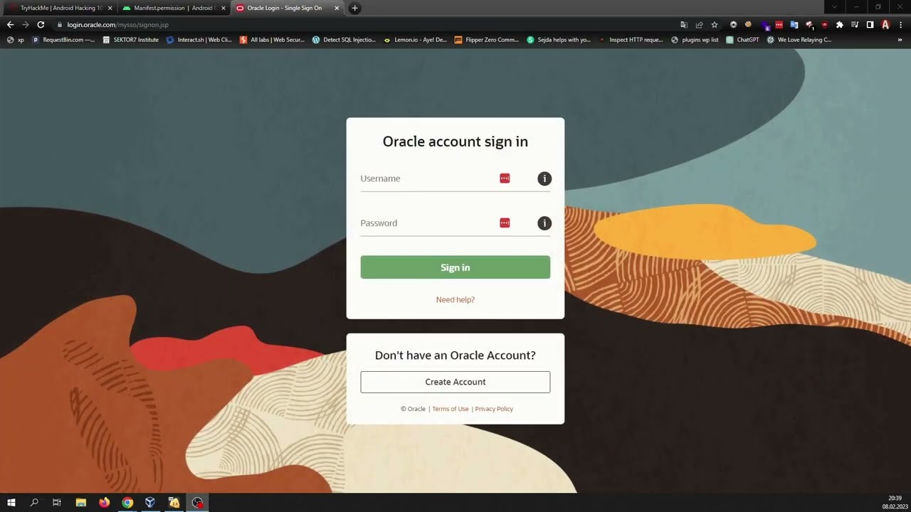
Task: Open the Detect SQL Injection bookmark
Action: click(x=344, y=40)
